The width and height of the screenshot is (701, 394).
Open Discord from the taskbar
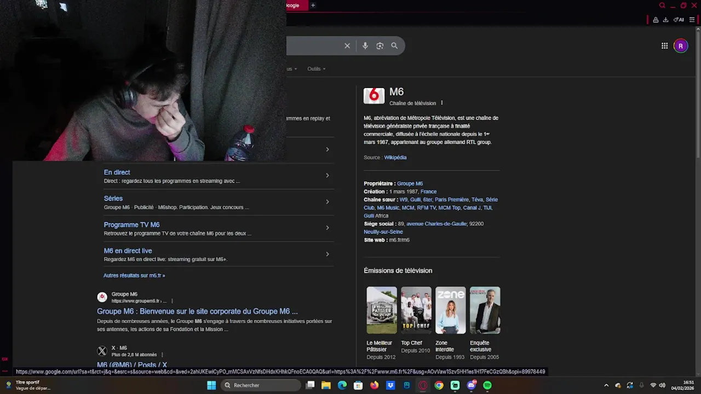pyautogui.click(x=472, y=385)
